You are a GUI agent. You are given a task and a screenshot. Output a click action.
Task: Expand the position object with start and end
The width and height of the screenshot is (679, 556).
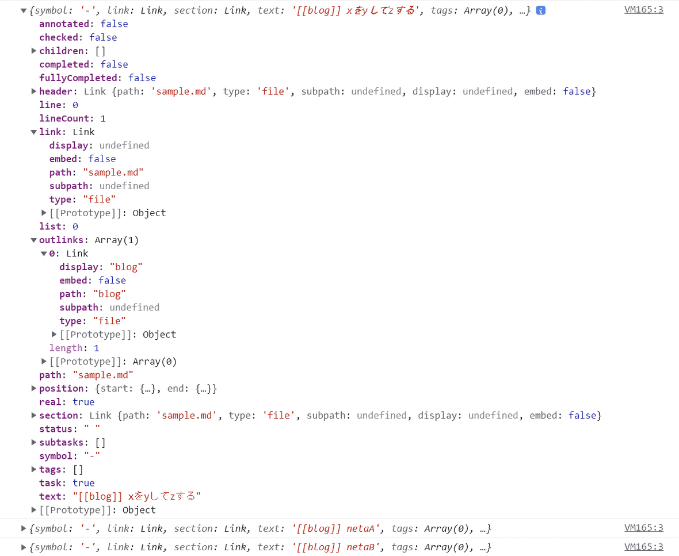(33, 388)
